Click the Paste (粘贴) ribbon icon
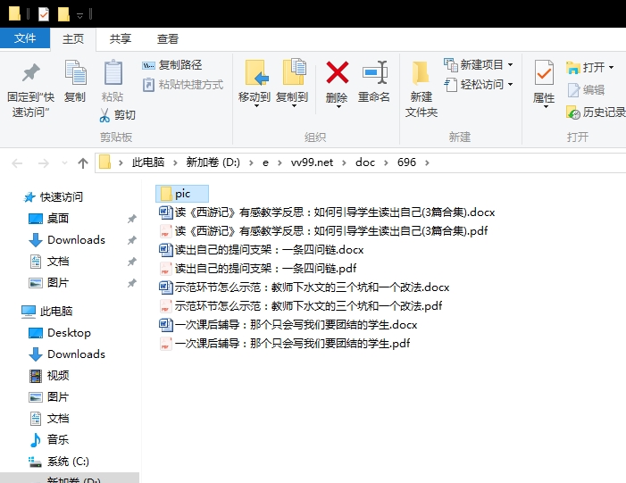626x483 pixels. pos(113,72)
